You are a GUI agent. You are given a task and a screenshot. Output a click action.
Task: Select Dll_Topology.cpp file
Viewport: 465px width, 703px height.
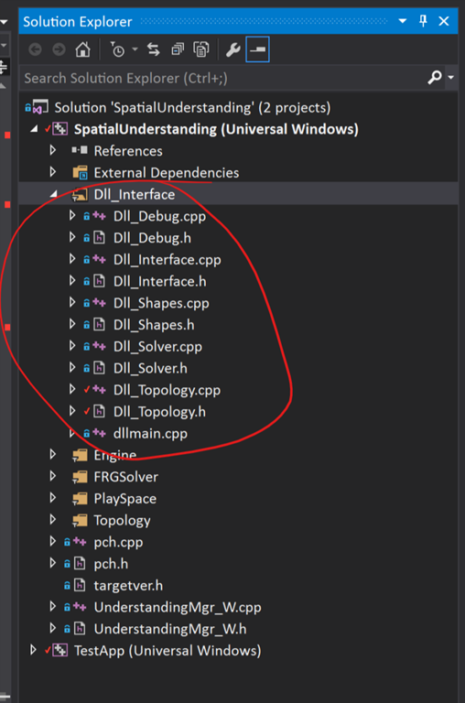pos(167,390)
